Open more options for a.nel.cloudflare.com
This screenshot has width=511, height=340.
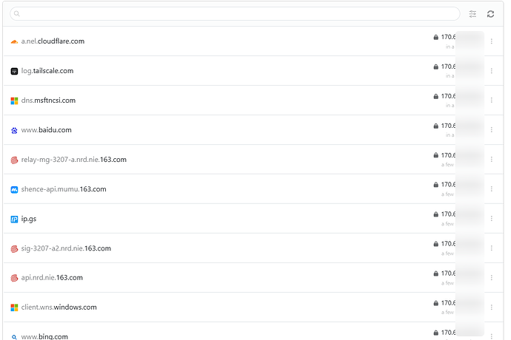(x=491, y=41)
